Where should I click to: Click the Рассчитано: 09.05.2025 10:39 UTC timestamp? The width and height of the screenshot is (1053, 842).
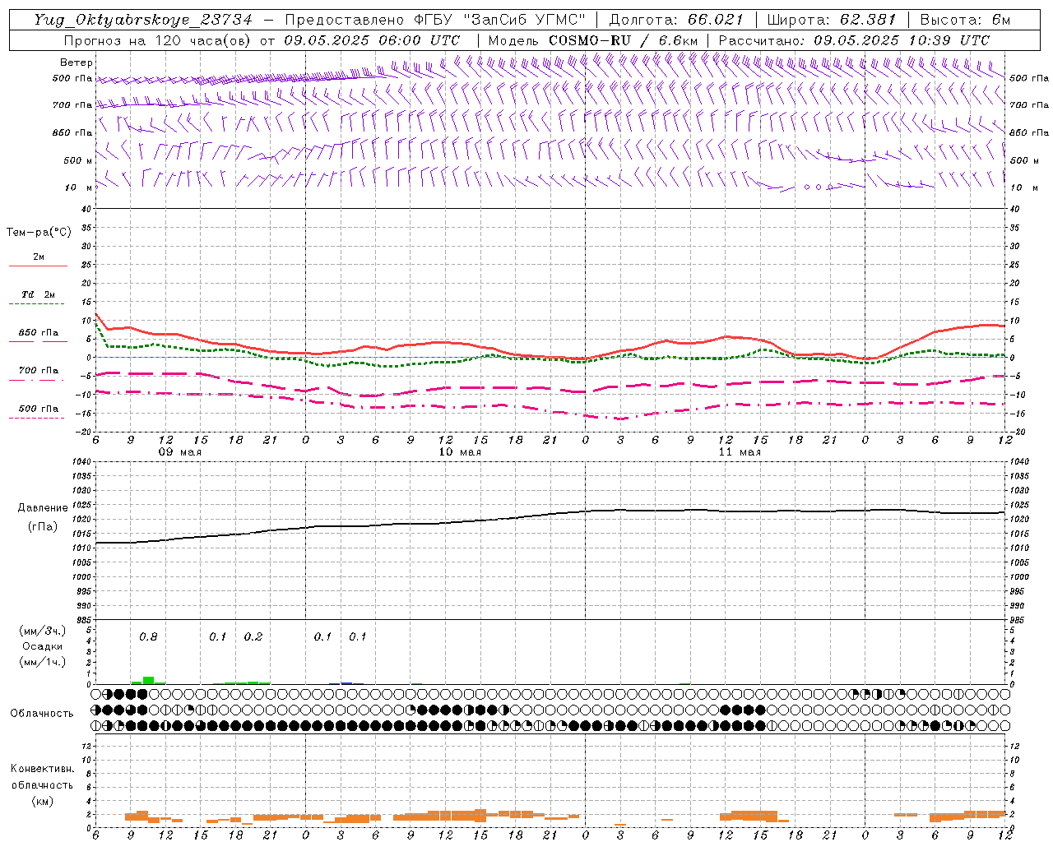[854, 40]
